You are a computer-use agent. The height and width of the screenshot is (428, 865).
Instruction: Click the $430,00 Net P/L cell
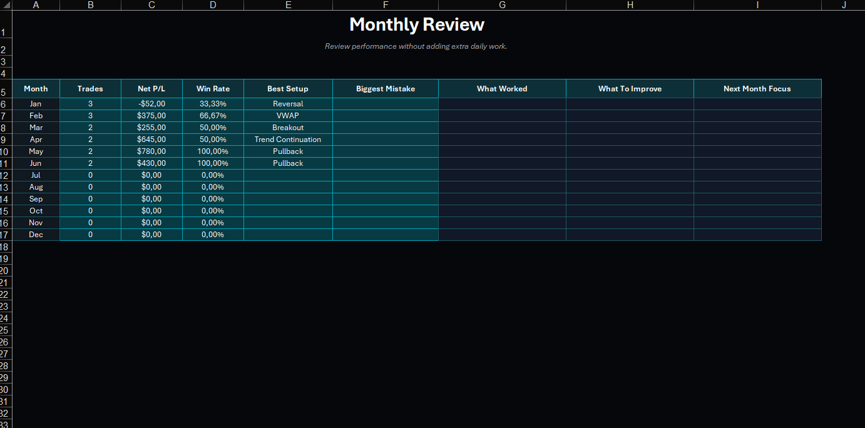(151, 163)
